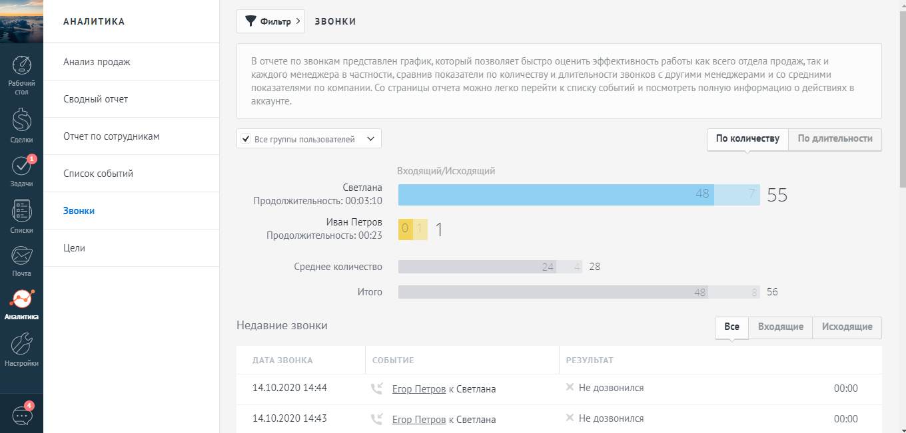Go to Отчет по сотрудникам report

tap(111, 136)
